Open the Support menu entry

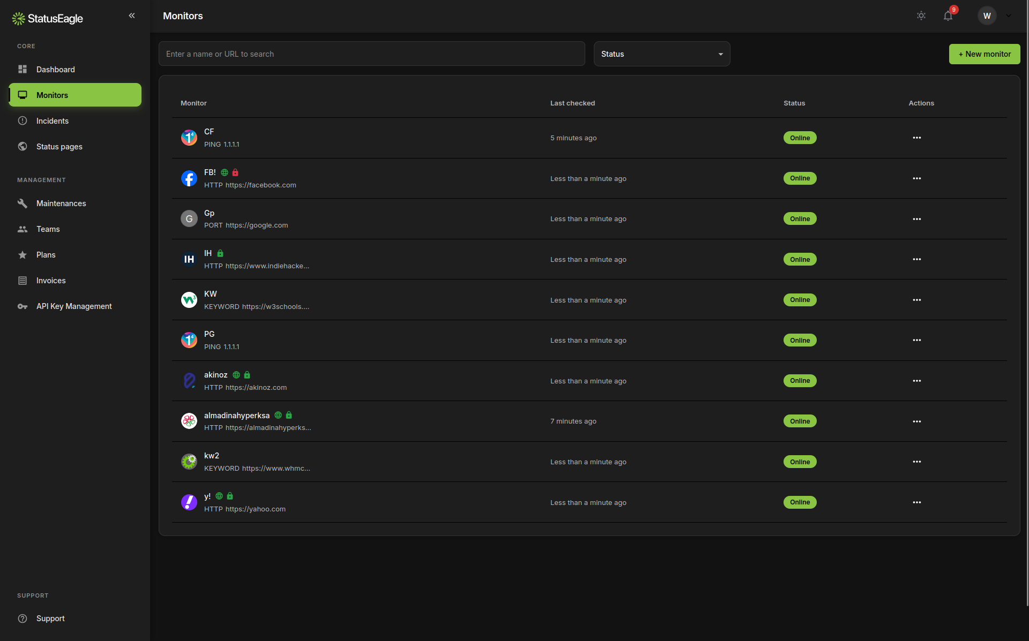tap(50, 619)
